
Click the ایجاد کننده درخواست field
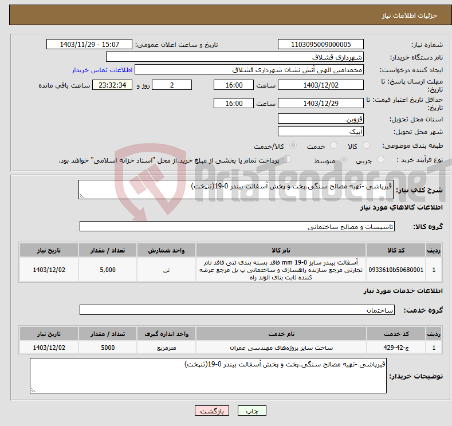(x=249, y=69)
